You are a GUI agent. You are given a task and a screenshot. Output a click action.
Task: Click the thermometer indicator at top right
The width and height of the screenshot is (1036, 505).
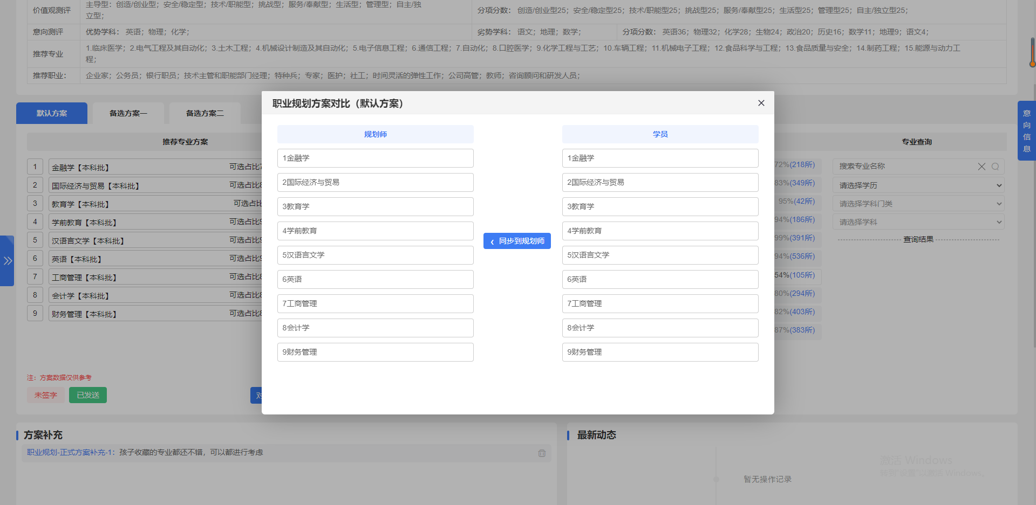click(1032, 53)
